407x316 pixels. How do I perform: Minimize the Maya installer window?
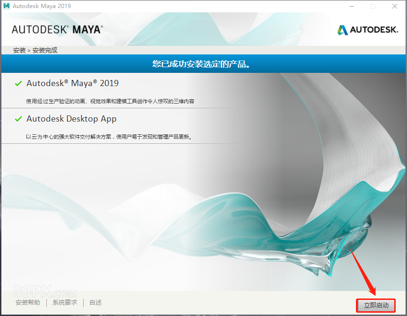[x=352, y=6]
